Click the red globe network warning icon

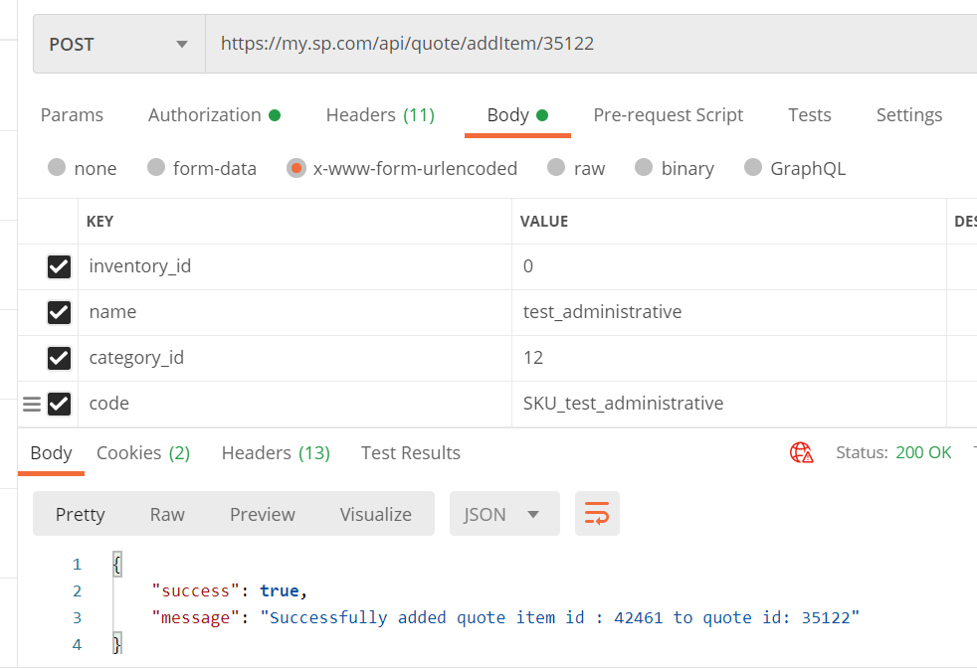click(x=802, y=453)
